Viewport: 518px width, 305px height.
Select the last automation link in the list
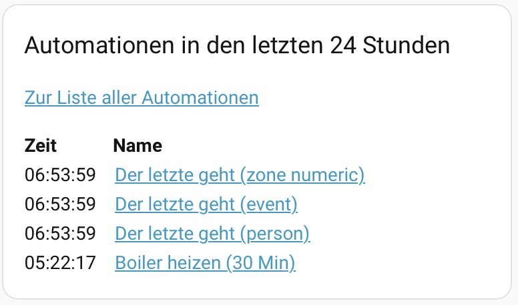click(205, 263)
